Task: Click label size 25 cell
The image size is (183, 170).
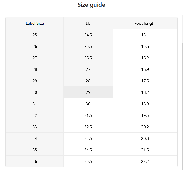Action: [35, 35]
